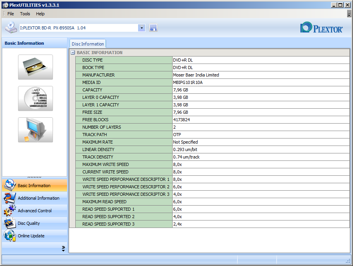The image size is (353, 266).
Task: Open Online Update section
Action: [35, 236]
